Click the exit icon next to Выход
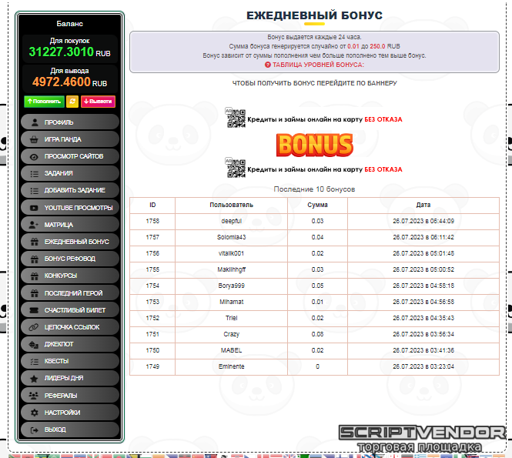 pyautogui.click(x=34, y=430)
